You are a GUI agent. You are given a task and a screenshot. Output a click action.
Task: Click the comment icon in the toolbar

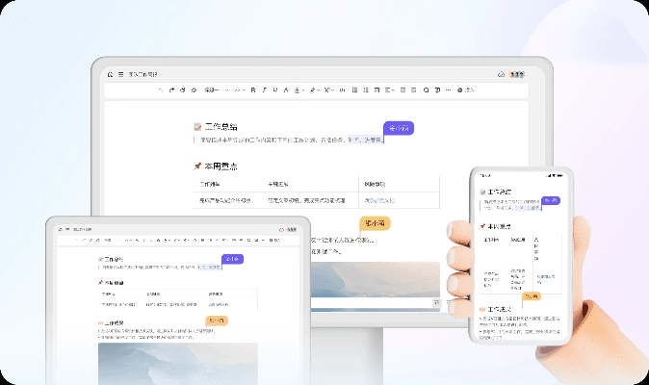tap(437, 90)
